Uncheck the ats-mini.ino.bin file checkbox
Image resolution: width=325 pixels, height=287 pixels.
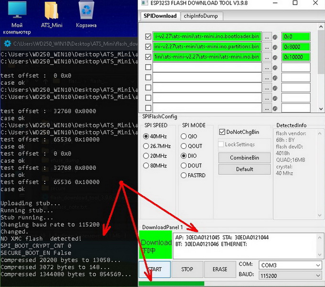tap(148, 57)
